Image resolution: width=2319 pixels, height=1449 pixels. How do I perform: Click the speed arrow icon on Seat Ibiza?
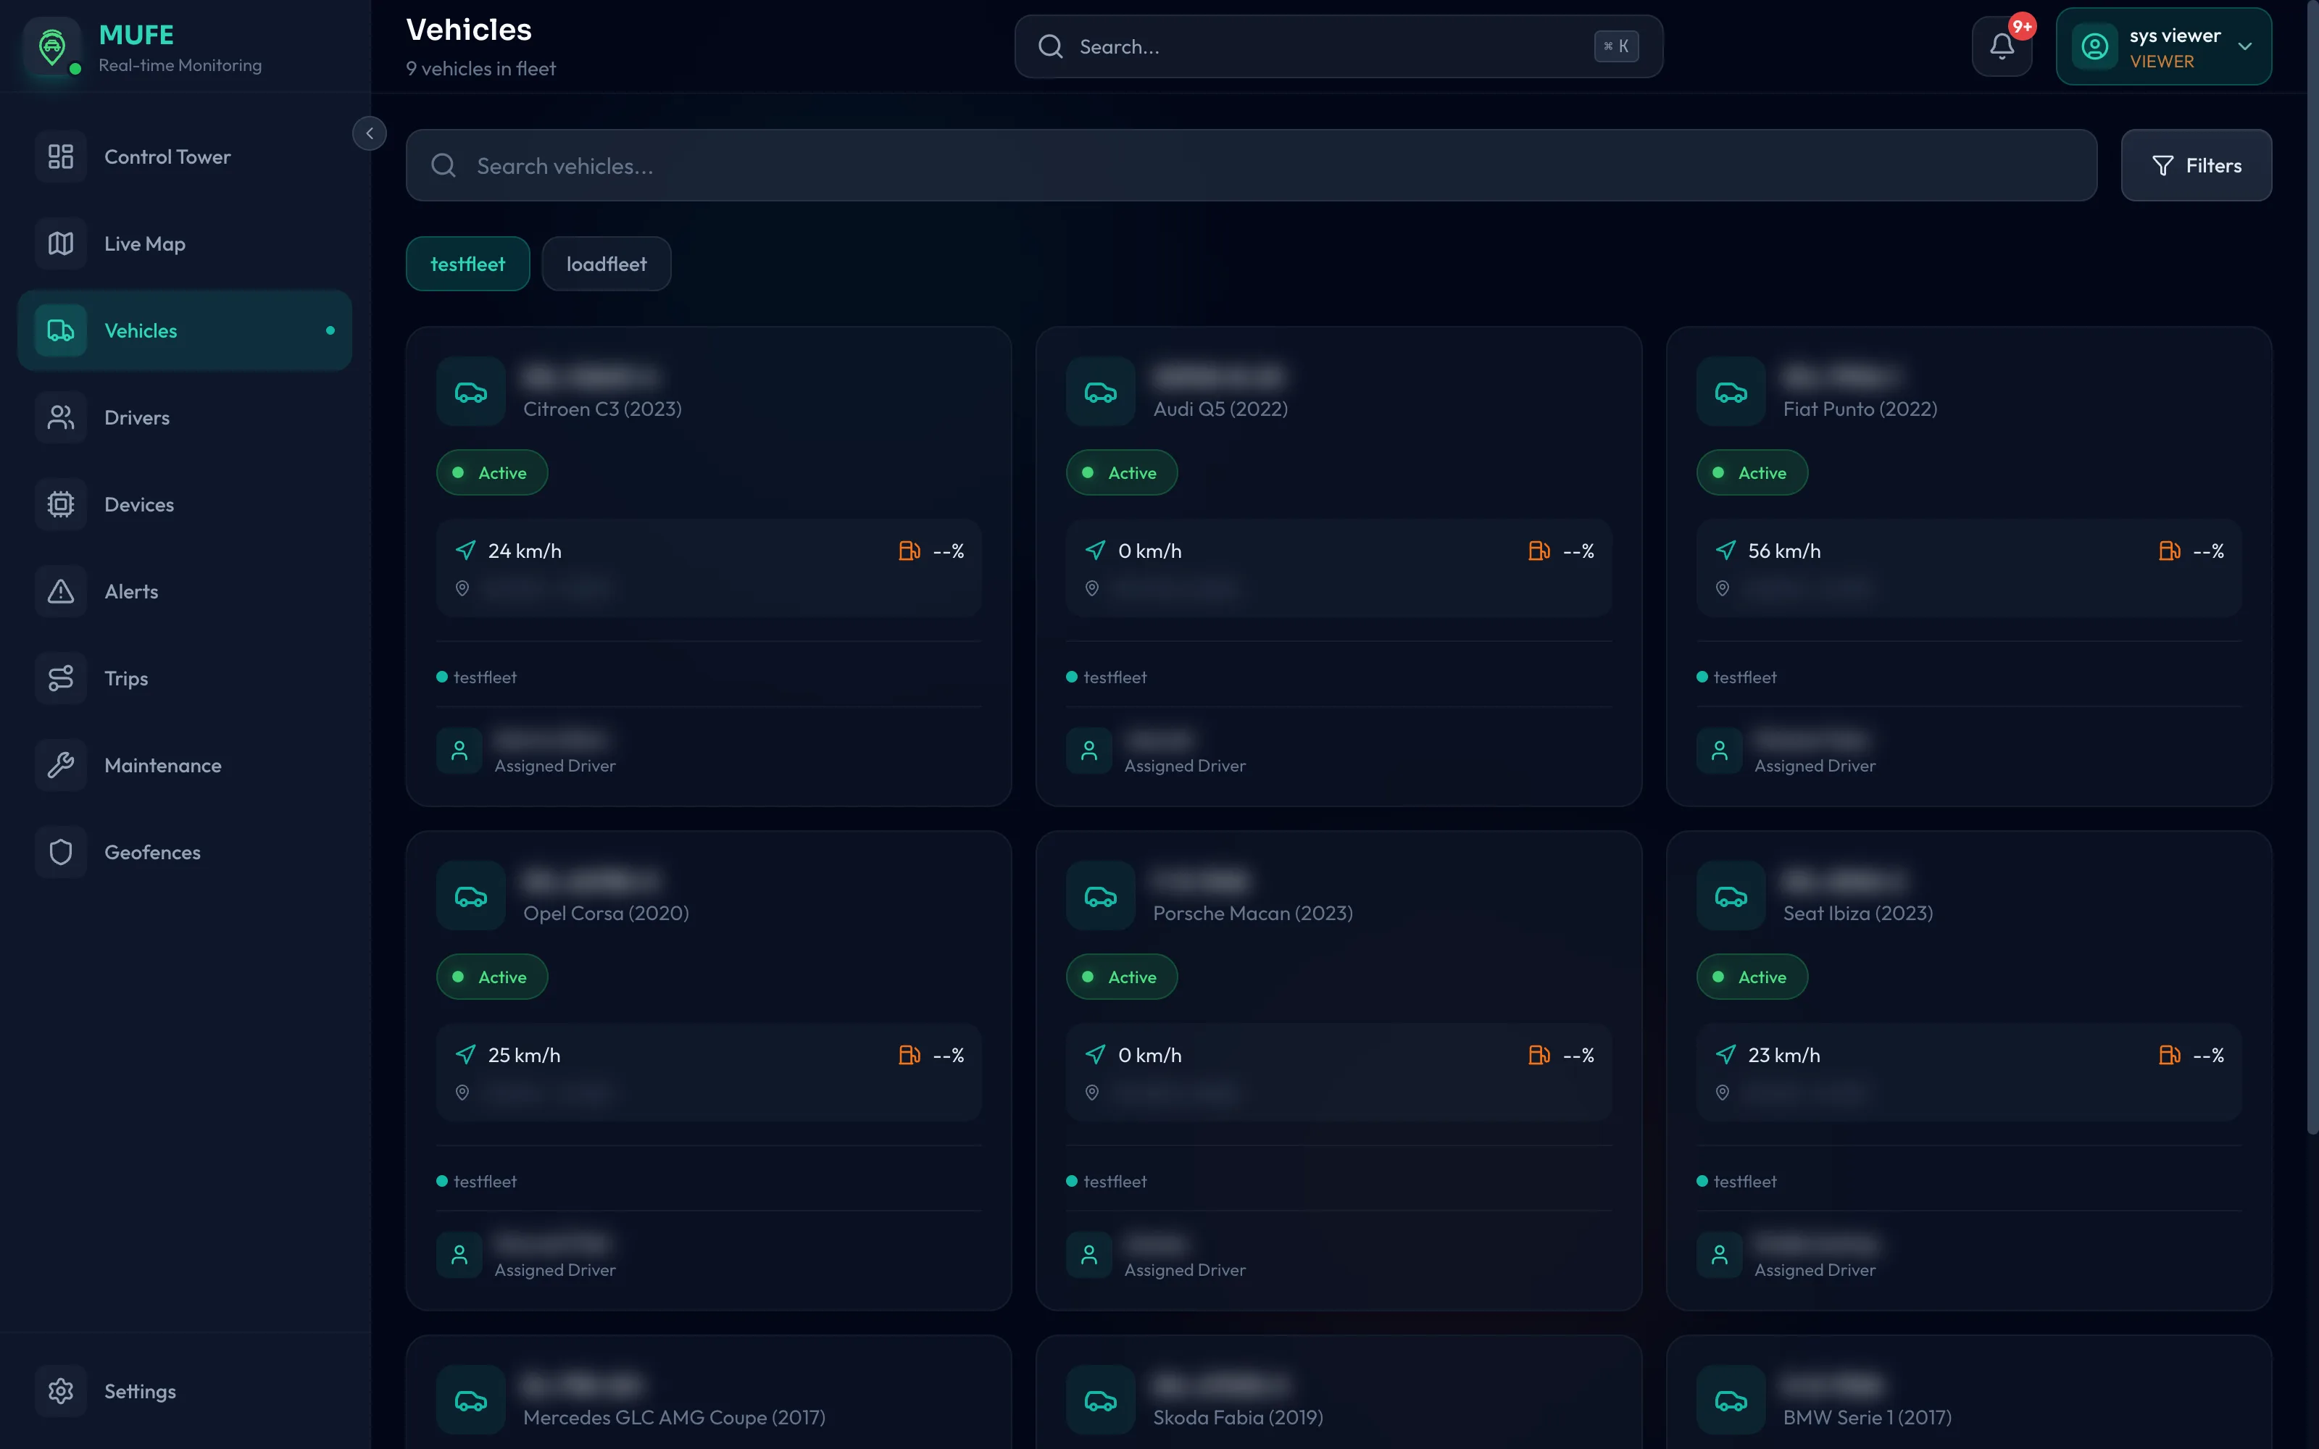[x=1725, y=1055]
